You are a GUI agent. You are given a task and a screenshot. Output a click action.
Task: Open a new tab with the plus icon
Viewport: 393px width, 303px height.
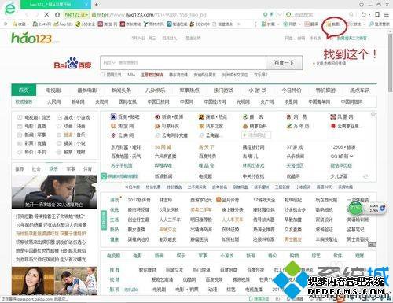pos(97,4)
